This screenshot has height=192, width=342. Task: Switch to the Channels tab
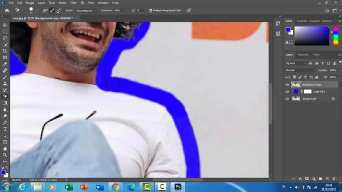[303, 54]
